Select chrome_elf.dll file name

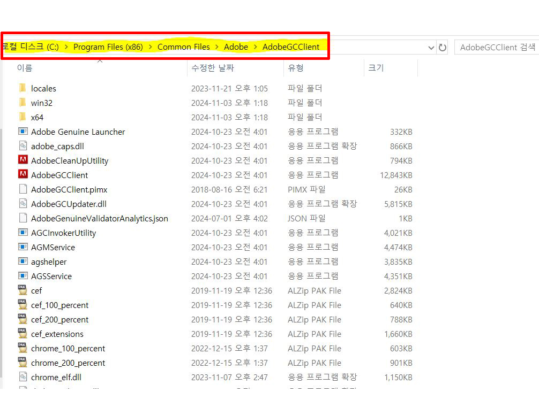click(56, 378)
